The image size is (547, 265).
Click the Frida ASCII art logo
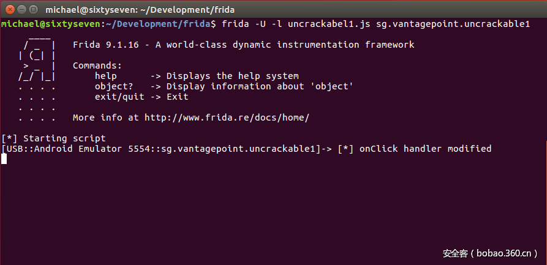38,76
